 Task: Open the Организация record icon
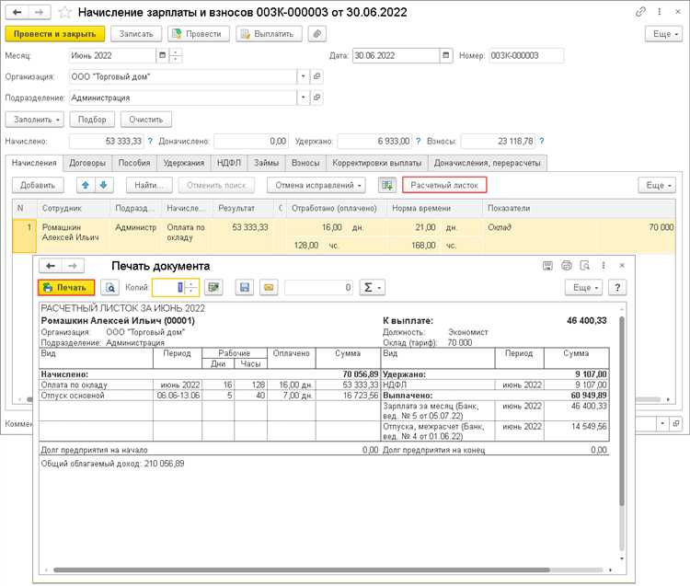(316, 76)
